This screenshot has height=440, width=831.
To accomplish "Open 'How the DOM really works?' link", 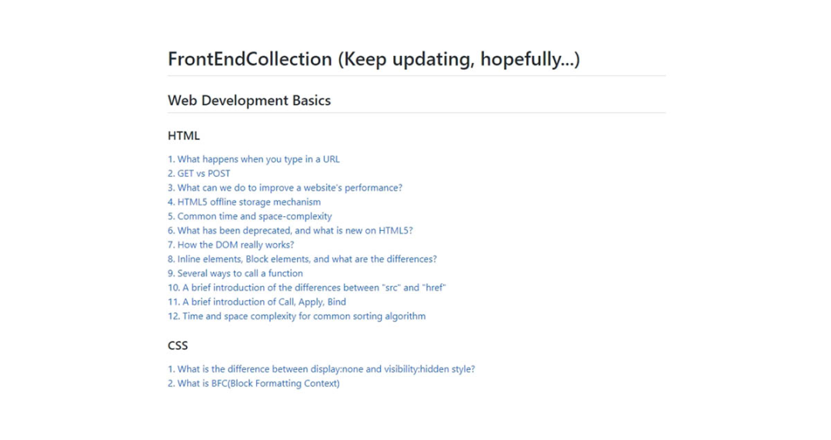I will click(x=231, y=245).
